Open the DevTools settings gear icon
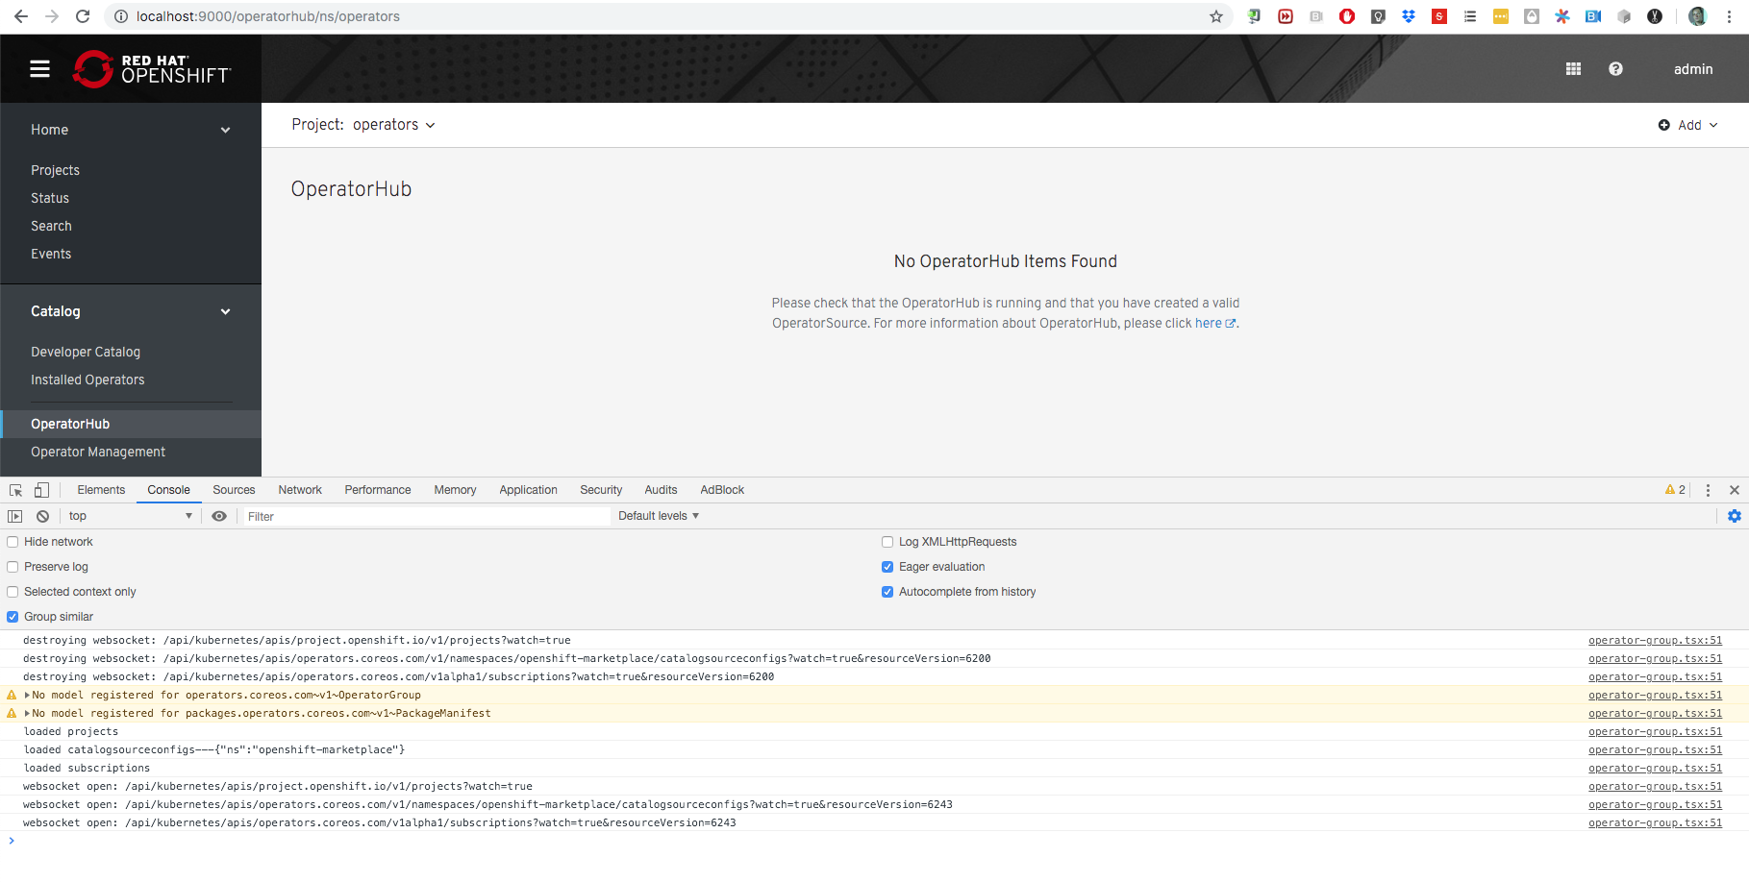Screen dimensions: 1749x882 1735,516
